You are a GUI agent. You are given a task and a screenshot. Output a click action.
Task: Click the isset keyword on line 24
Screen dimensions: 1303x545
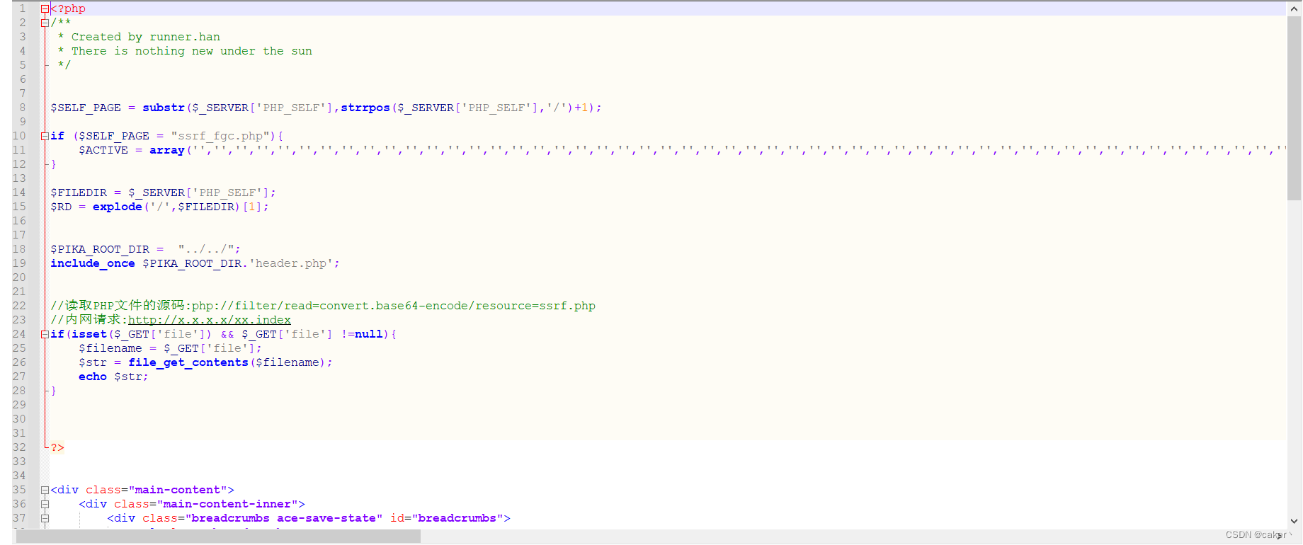coord(89,334)
